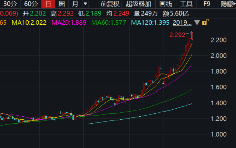Viewport: 236px width, 148px height.
Task: Click the 开 2.202 opening price value
Action: tap(34, 14)
